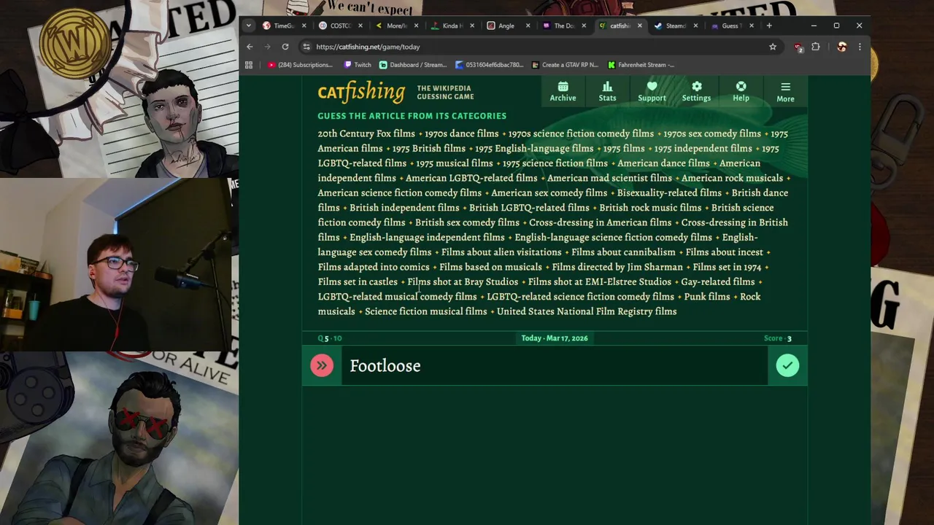Click 'Films set in castles' text
The height and width of the screenshot is (525, 934).
tap(358, 281)
